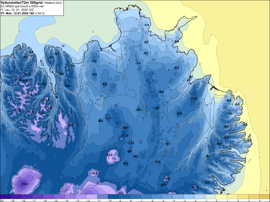Click the -13.5 temperature label
The width and height of the screenshot is (270, 202).
48,108
